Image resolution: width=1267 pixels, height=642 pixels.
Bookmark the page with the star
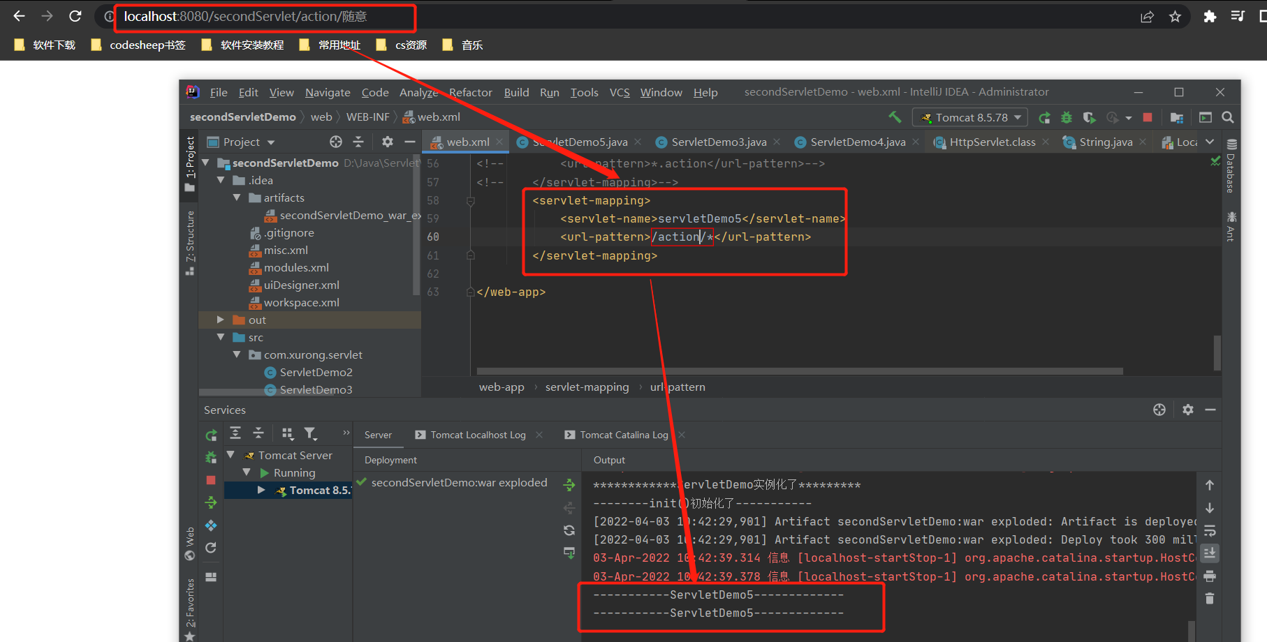pos(1175,17)
